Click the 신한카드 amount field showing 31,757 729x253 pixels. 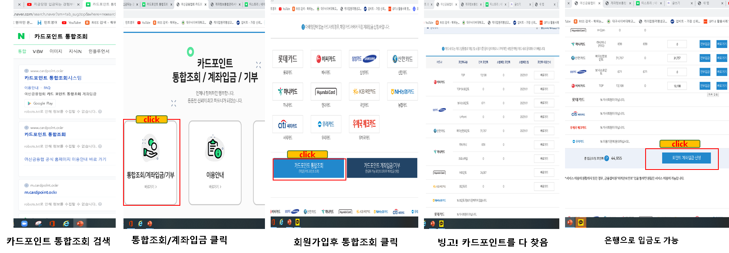click(677, 58)
